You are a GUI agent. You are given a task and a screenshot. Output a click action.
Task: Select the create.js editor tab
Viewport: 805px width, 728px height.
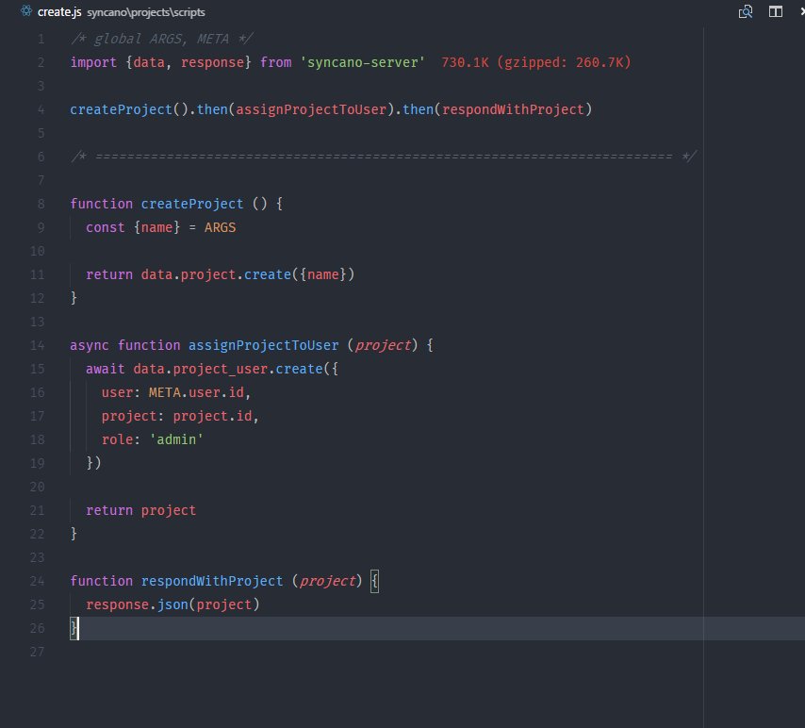point(59,12)
